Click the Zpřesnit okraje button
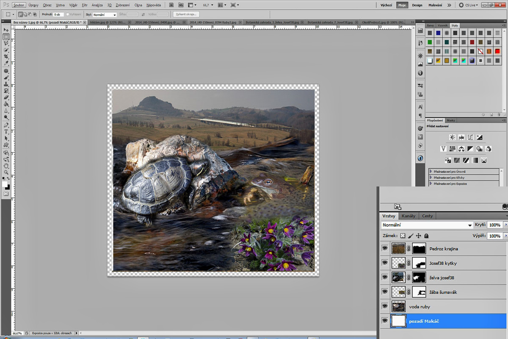The height and width of the screenshot is (339, 508). point(186,14)
